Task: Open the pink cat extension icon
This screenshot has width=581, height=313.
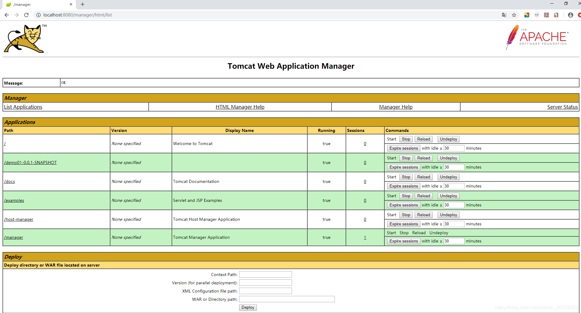Action: click(537, 15)
